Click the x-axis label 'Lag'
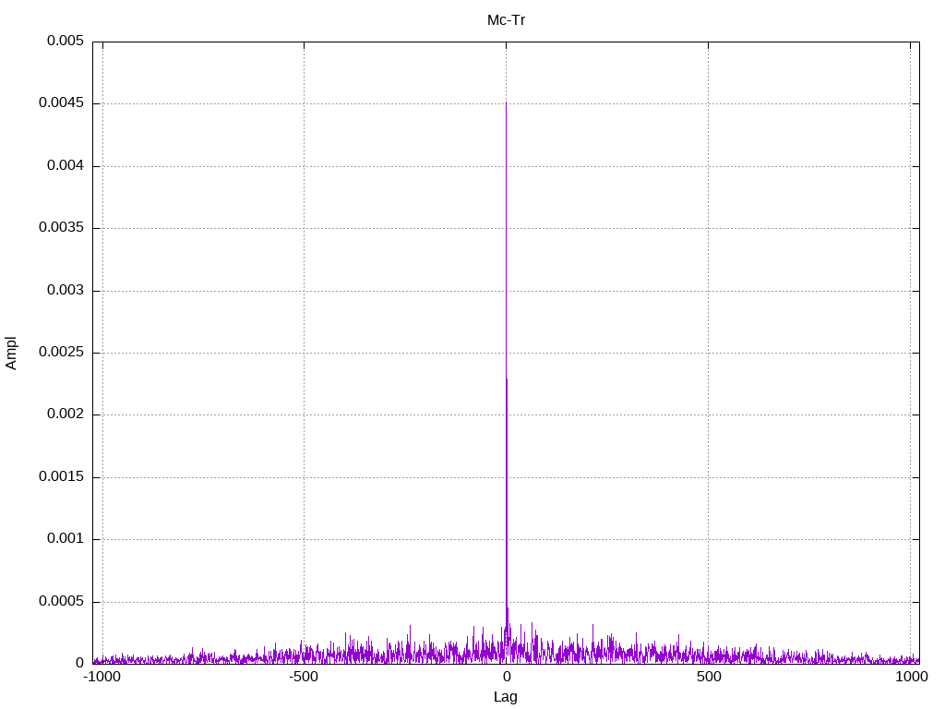The image size is (945, 709). (x=505, y=697)
